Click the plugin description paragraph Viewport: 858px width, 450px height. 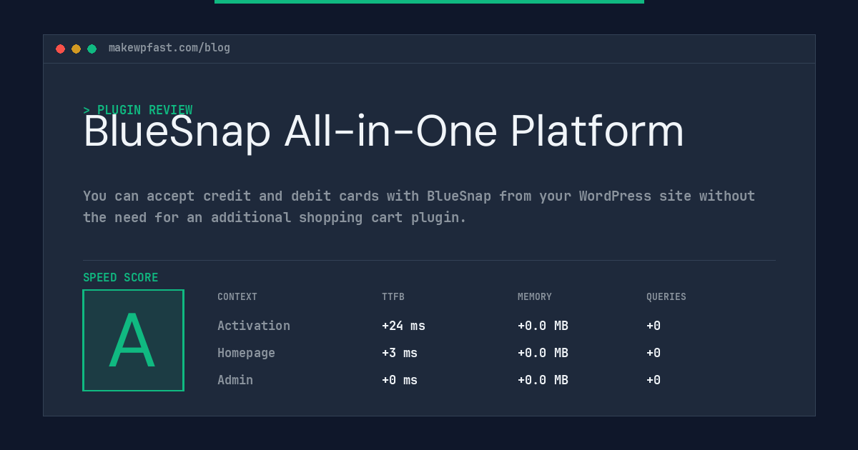tap(419, 206)
